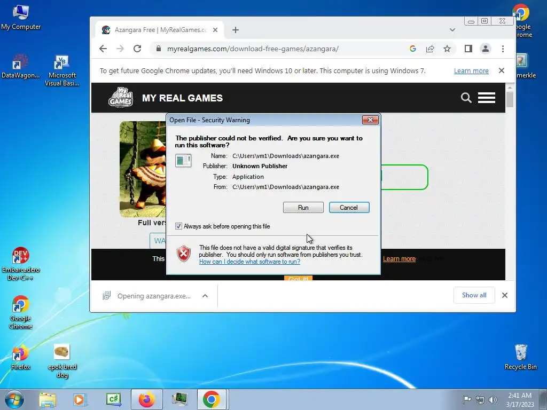
Task: Open Google Chrome desktop shortcut on left
Action: 21,312
